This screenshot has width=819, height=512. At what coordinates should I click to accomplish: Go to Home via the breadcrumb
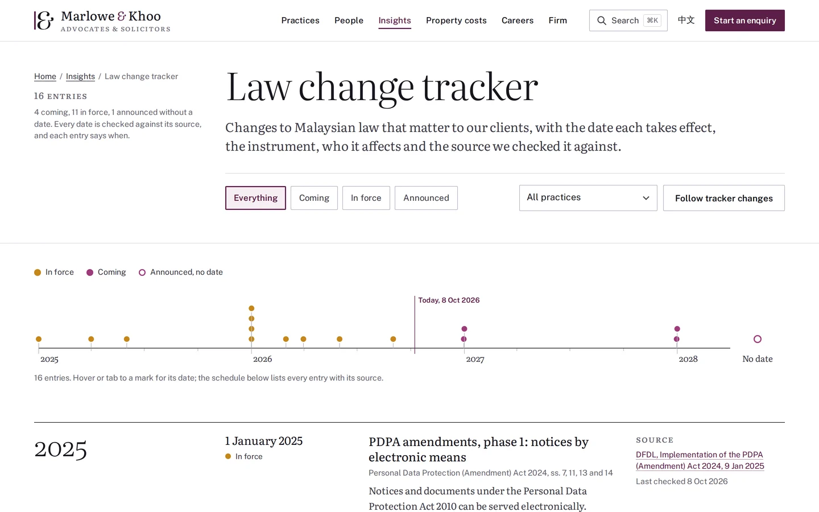[45, 76]
